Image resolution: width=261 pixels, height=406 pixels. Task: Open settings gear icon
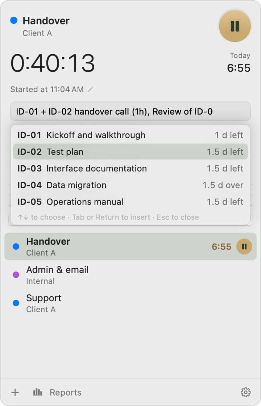pyautogui.click(x=245, y=392)
